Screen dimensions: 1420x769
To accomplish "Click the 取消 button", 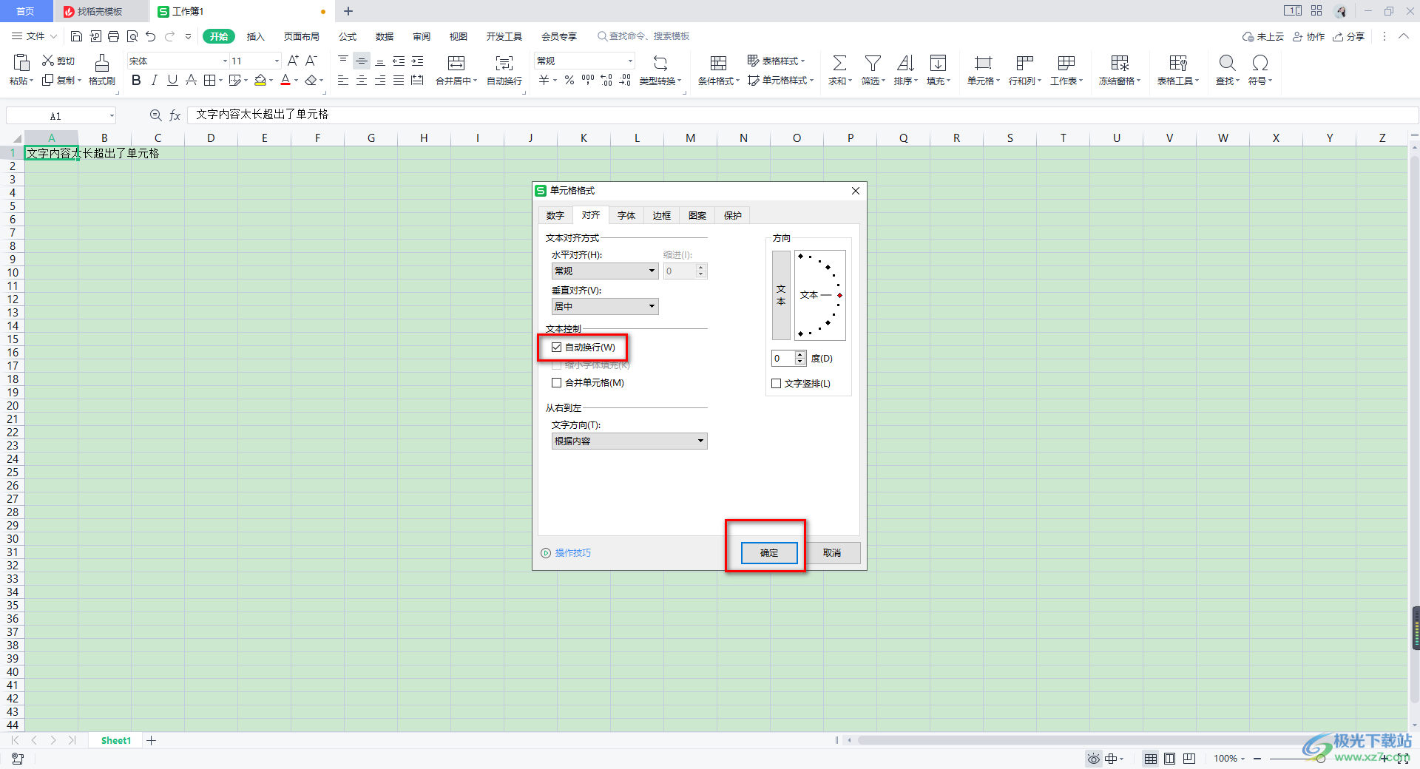I will (x=832, y=553).
